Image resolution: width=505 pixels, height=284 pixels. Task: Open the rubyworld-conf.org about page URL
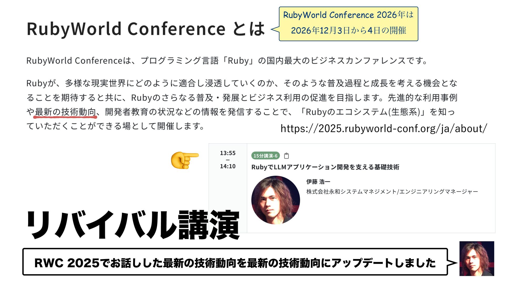tap(383, 129)
